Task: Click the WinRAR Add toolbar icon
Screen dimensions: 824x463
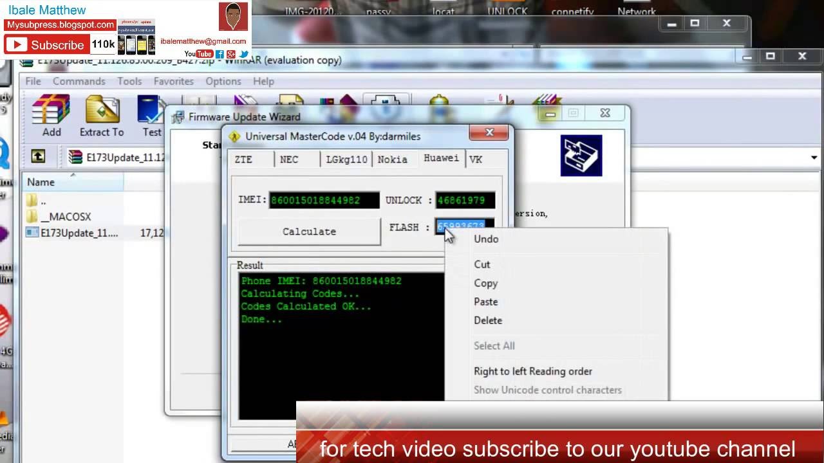Action: coord(51,116)
